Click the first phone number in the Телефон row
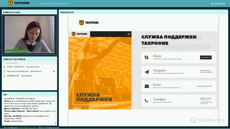Screen dimensions: 230x129 [206, 98]
